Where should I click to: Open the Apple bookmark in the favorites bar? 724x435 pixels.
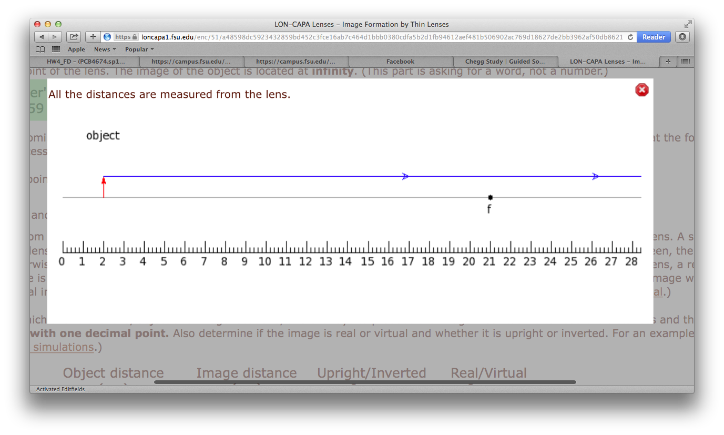(x=76, y=49)
